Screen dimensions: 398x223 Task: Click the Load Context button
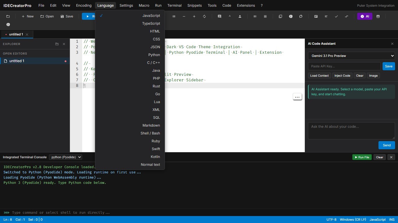(x=319, y=76)
